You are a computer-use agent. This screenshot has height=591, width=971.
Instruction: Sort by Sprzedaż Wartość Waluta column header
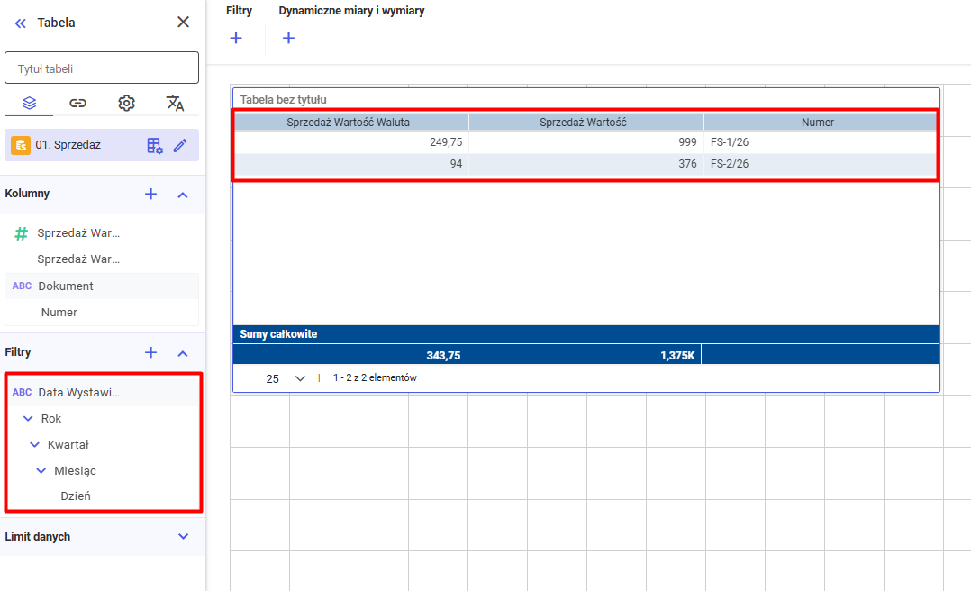point(351,122)
